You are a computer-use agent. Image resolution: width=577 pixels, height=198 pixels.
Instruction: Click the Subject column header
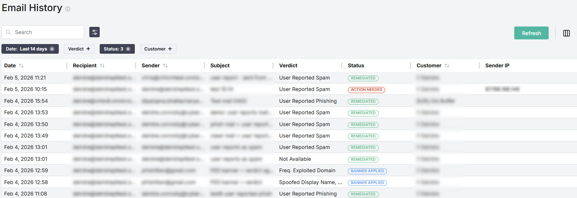220,66
